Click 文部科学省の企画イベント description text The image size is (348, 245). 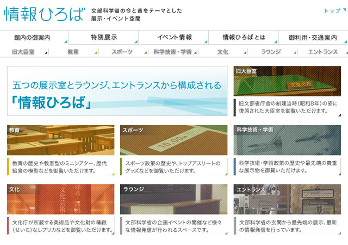(x=173, y=226)
